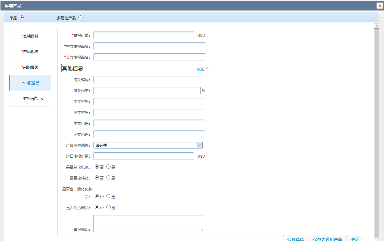384x241 pixels.
Task: Click the 申报说明 text area
Action: (148, 223)
